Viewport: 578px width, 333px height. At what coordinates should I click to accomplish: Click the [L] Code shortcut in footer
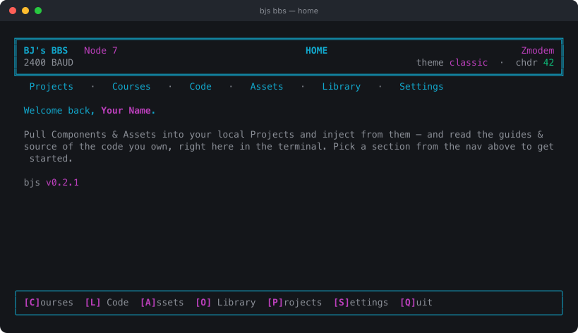(x=107, y=303)
